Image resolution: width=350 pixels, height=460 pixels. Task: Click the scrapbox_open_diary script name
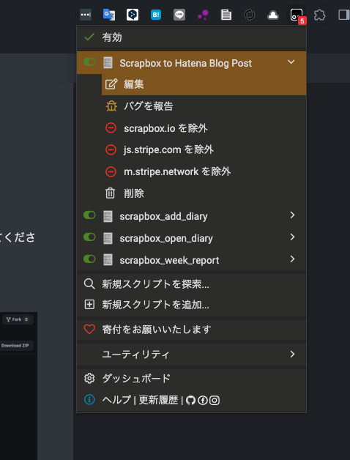pyautogui.click(x=166, y=238)
